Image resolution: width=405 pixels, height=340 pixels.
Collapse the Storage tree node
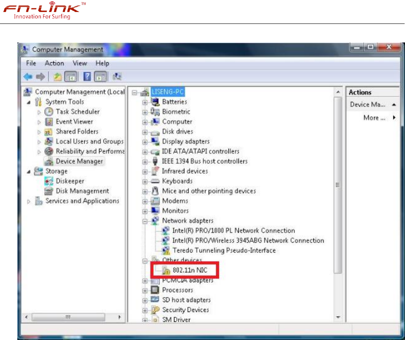tap(29, 172)
